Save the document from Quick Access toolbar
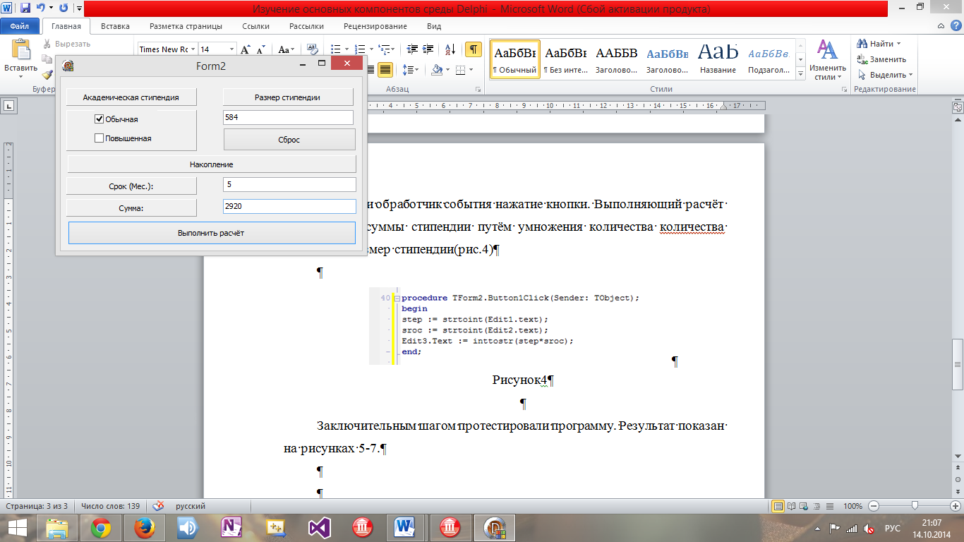 tap(25, 8)
